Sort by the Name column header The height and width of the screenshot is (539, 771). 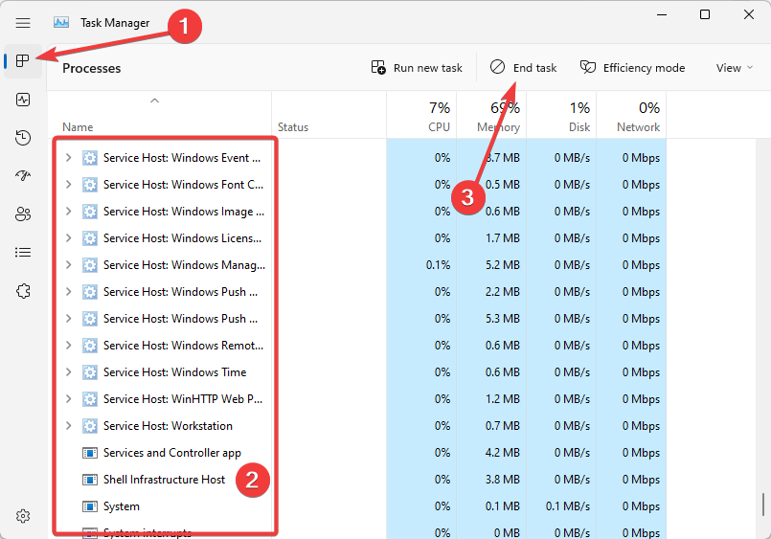[78, 127]
